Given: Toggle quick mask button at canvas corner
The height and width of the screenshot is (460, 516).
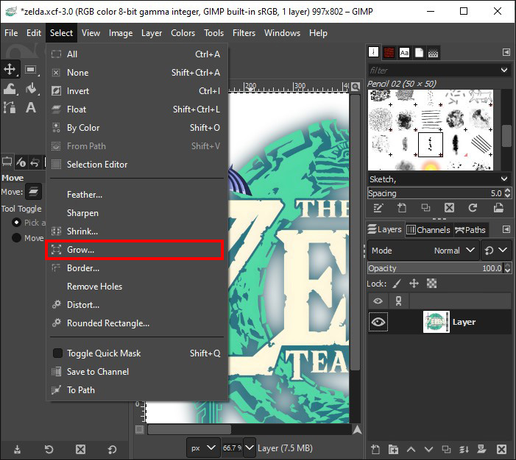Looking at the screenshot, I should [140, 429].
